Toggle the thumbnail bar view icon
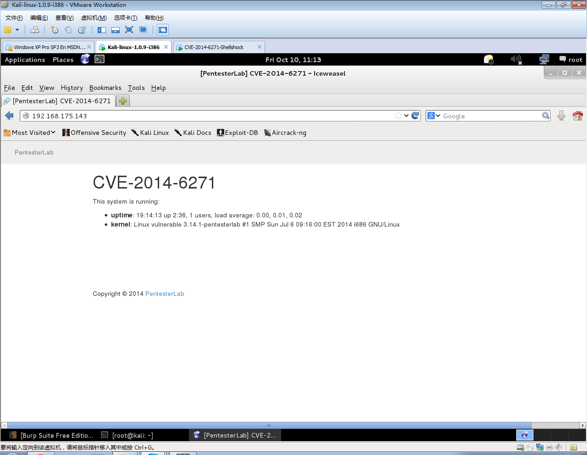The image size is (587, 455). pos(116,30)
